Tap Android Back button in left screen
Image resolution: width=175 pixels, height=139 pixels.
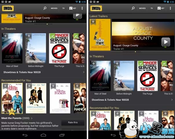point(25,135)
